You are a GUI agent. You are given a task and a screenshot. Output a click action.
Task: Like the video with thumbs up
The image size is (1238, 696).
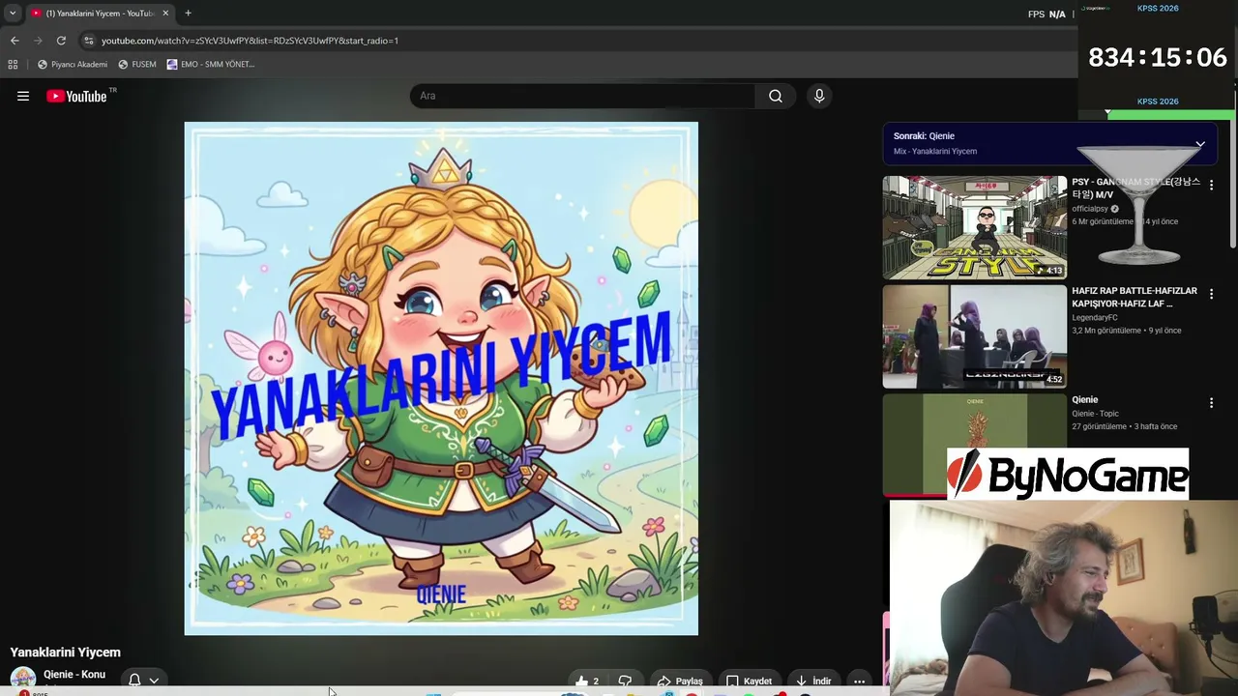[x=586, y=681]
